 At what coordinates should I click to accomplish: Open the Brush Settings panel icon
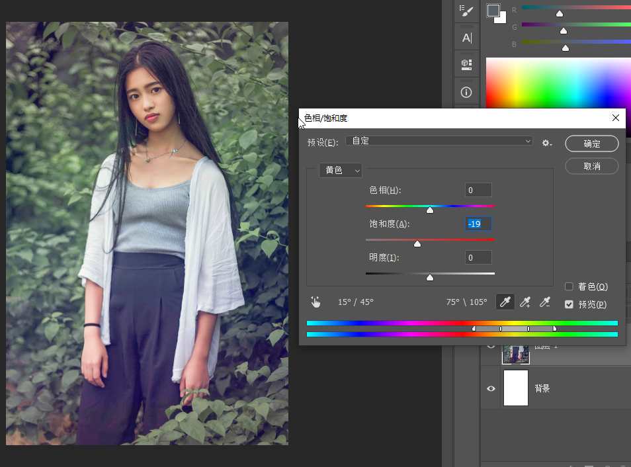point(467,11)
